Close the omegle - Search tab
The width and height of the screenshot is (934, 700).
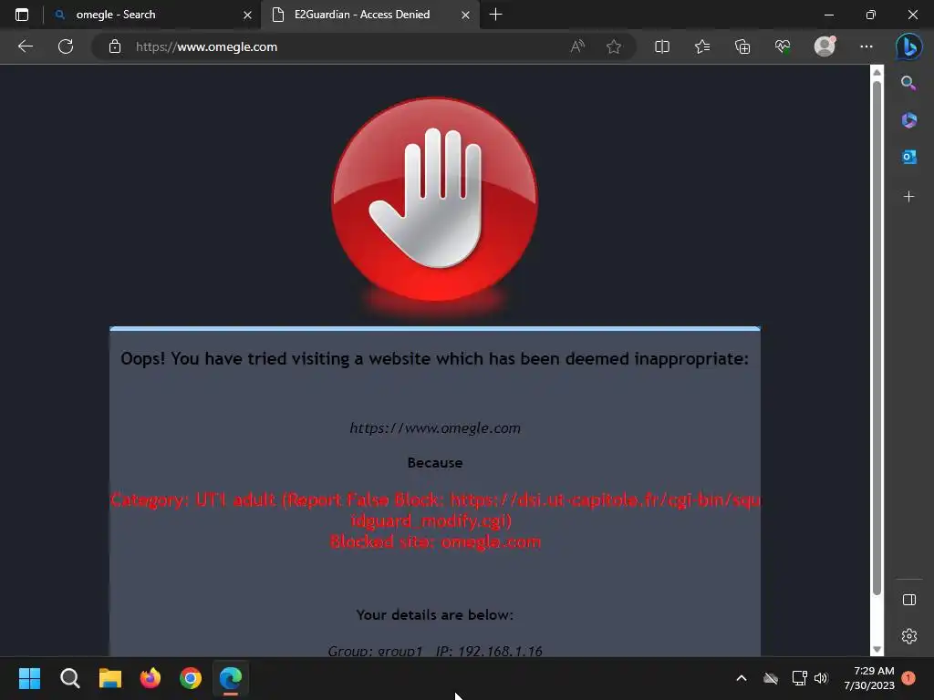point(247,15)
